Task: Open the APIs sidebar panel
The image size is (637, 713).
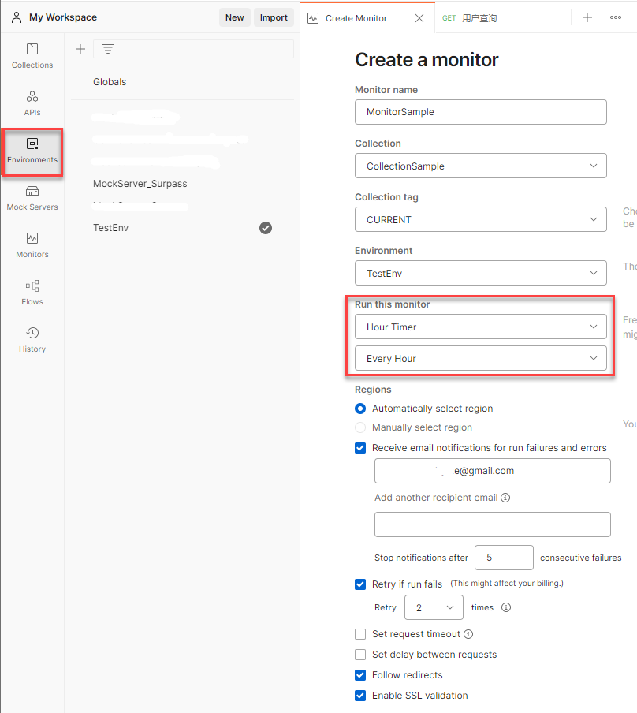Action: click(32, 103)
